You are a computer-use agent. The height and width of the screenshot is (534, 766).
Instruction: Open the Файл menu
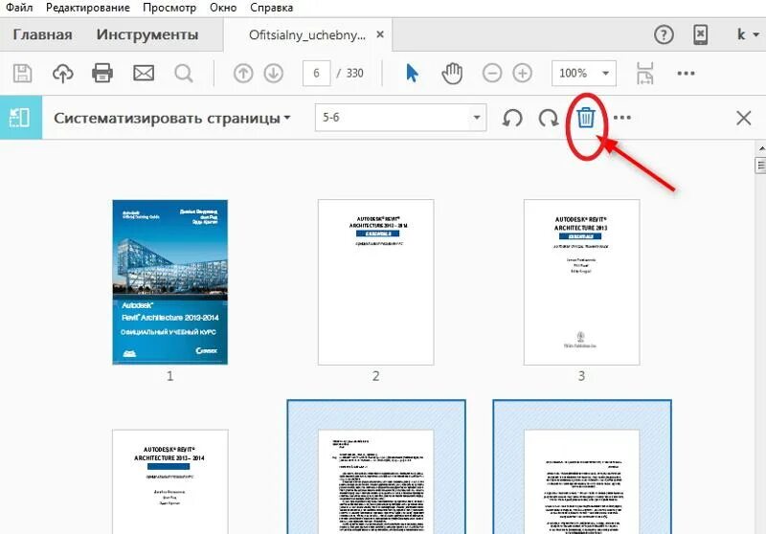coord(19,8)
